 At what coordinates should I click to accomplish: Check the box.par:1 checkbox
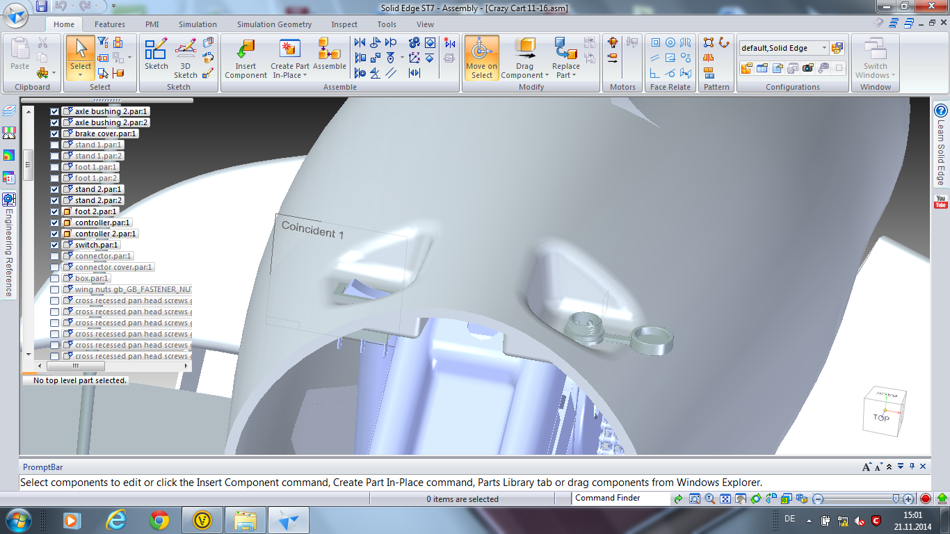pyautogui.click(x=55, y=278)
